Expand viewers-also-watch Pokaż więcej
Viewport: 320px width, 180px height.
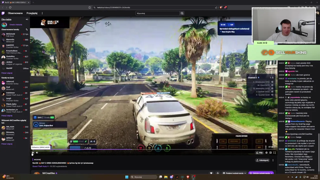tap(7, 144)
